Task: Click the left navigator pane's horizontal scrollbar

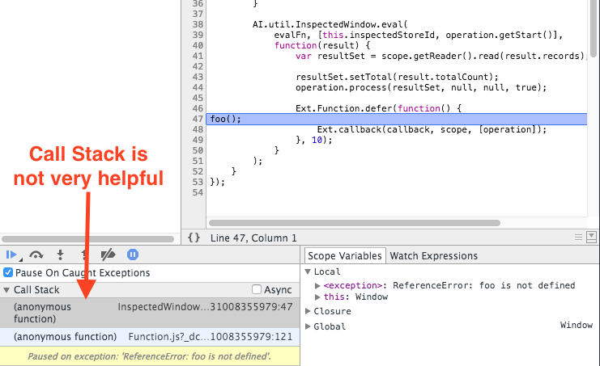Action: pos(87,239)
